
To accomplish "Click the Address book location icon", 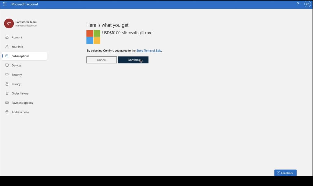I will click(7, 112).
